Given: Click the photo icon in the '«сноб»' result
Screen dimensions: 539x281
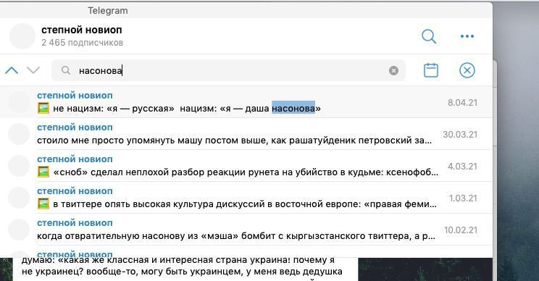Looking at the screenshot, I should pos(43,172).
